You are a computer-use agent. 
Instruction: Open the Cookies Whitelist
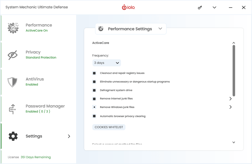[109, 127]
